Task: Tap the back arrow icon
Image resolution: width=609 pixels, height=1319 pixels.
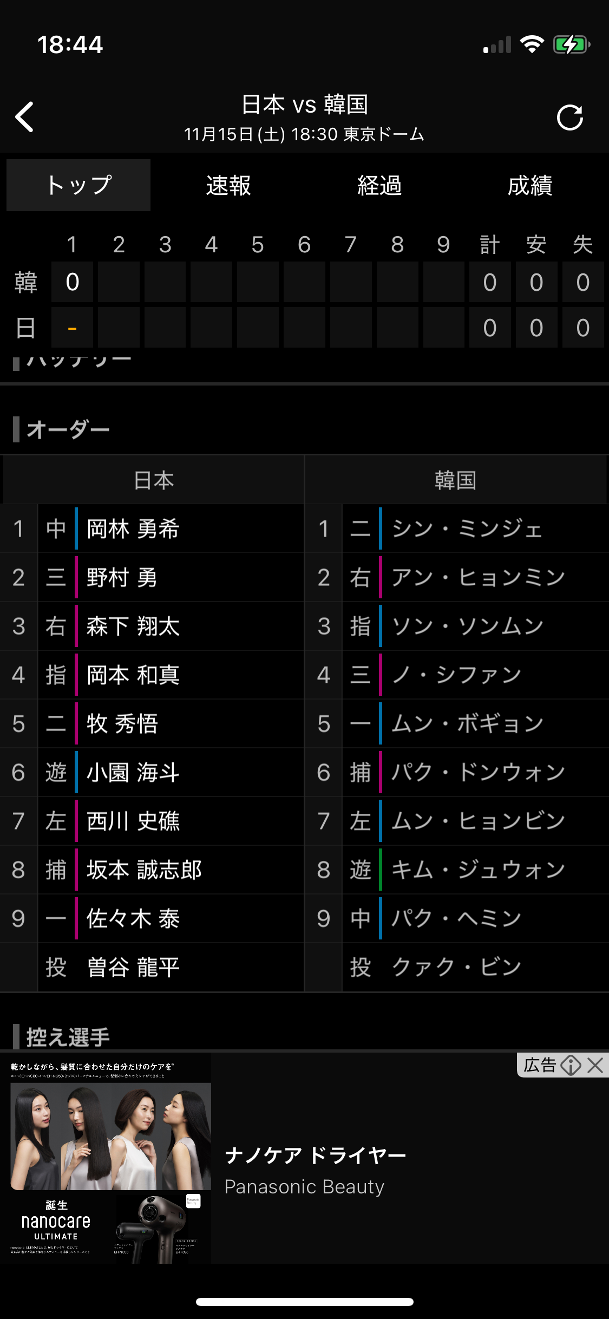Action: (25, 116)
